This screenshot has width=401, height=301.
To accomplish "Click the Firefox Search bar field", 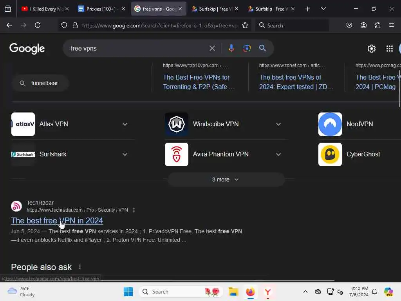I will click(x=292, y=25).
